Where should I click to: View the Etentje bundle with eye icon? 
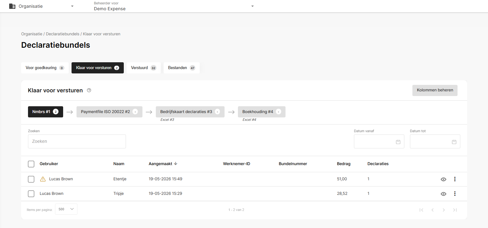coord(444,179)
